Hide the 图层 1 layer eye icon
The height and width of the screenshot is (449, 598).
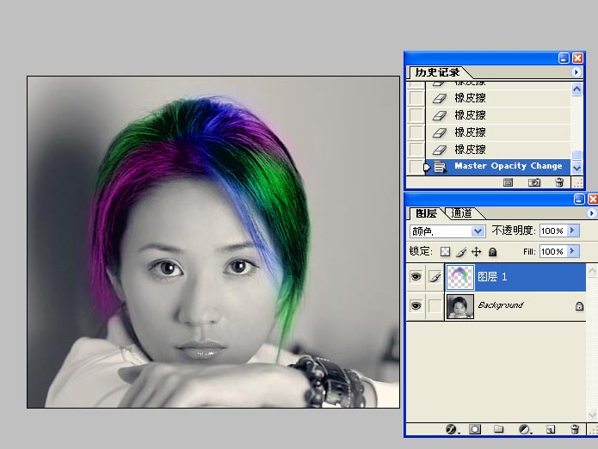pos(416,277)
